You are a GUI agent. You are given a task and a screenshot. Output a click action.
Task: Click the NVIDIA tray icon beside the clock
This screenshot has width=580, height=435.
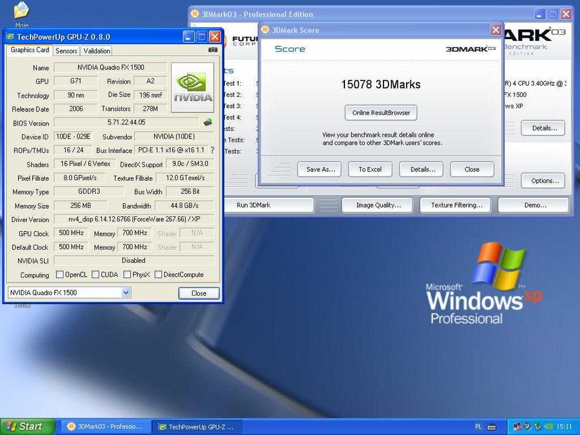point(549,426)
